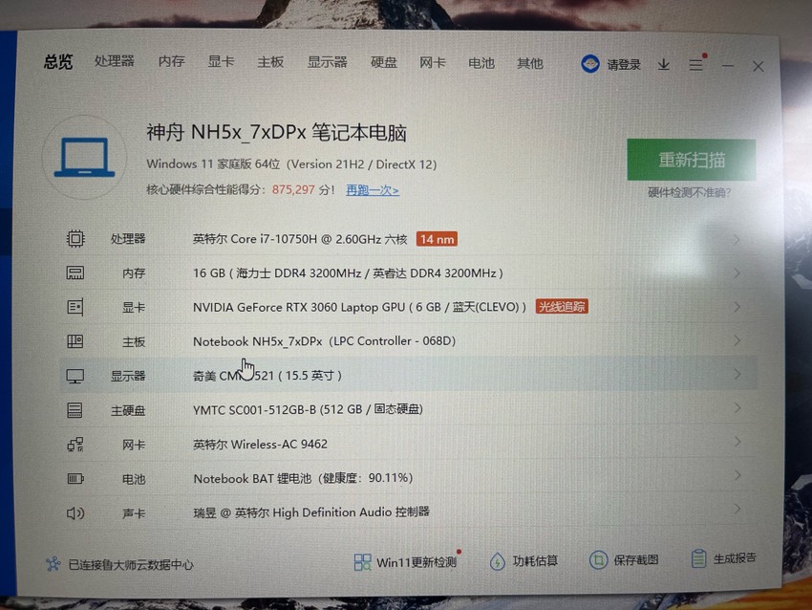
Task: Click the 请登录 login text
Action: pyautogui.click(x=624, y=65)
